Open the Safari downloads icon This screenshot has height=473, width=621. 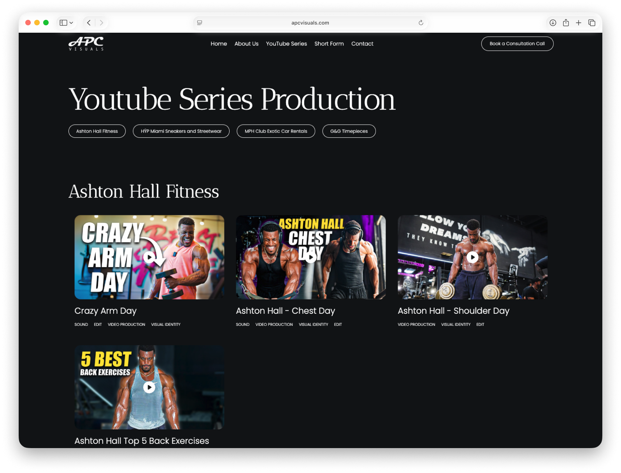553,23
